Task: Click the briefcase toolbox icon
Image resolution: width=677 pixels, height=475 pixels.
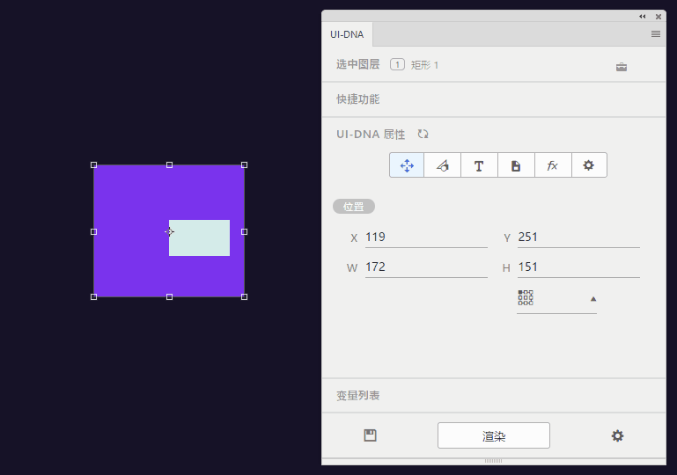Action: [x=622, y=67]
